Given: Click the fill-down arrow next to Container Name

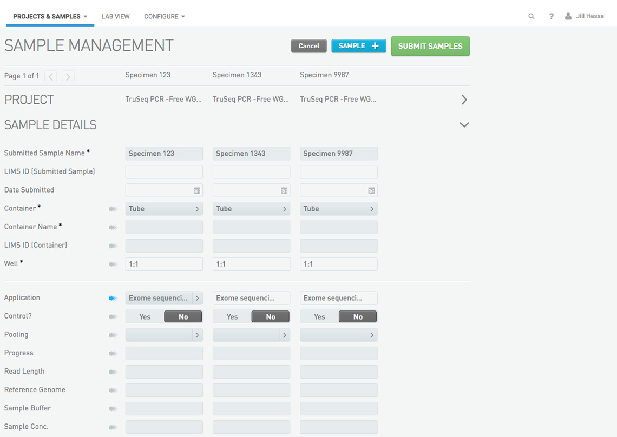Looking at the screenshot, I should tap(113, 227).
